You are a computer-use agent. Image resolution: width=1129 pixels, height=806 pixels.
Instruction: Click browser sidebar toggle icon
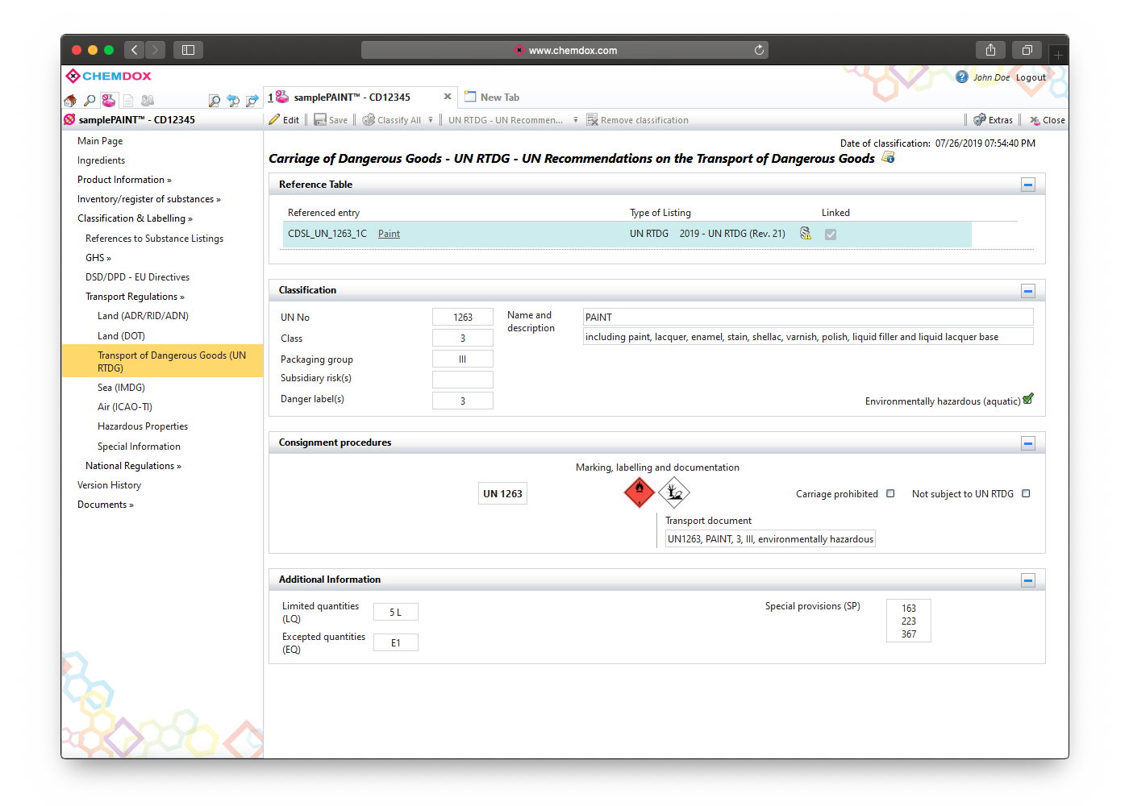tap(188, 50)
